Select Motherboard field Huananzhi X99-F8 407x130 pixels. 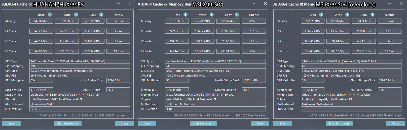[x=80, y=104]
